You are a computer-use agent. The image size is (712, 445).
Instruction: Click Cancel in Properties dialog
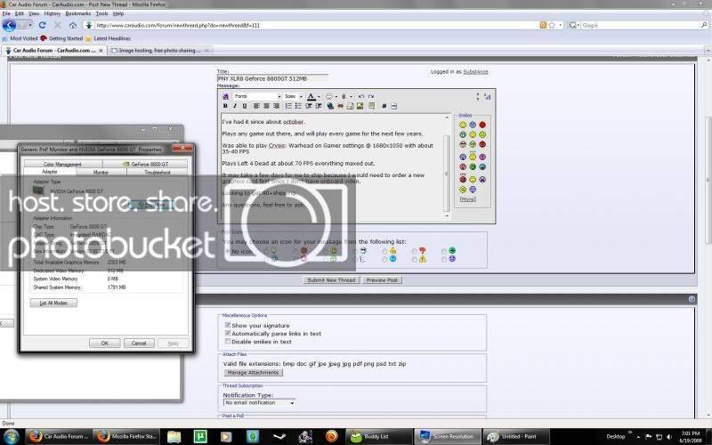(x=139, y=344)
